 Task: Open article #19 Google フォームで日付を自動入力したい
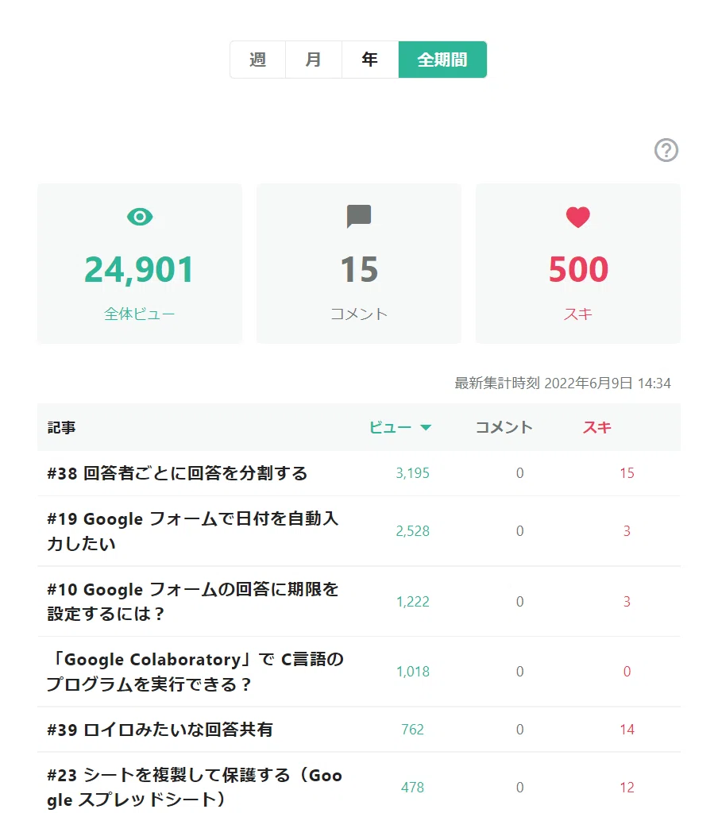point(192,531)
